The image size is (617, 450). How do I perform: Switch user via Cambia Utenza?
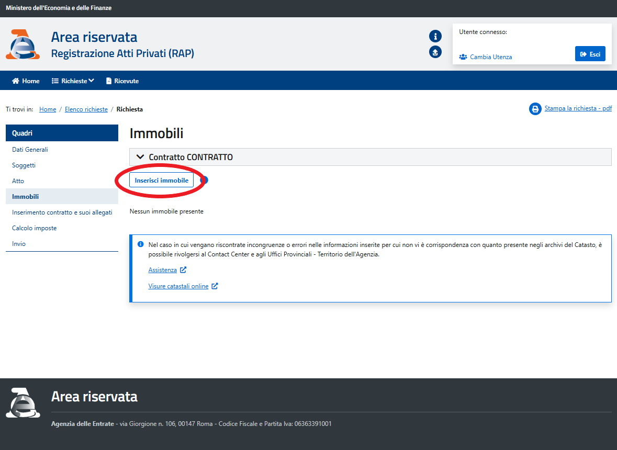[x=486, y=57]
